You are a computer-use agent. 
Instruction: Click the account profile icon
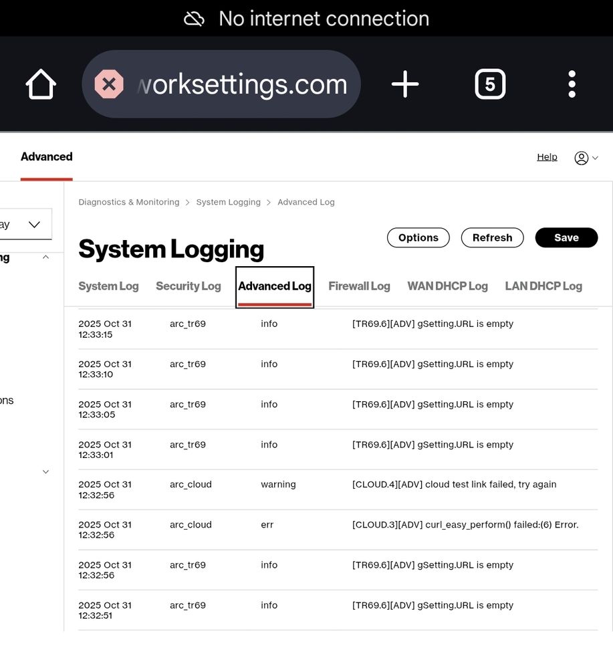[x=581, y=157]
